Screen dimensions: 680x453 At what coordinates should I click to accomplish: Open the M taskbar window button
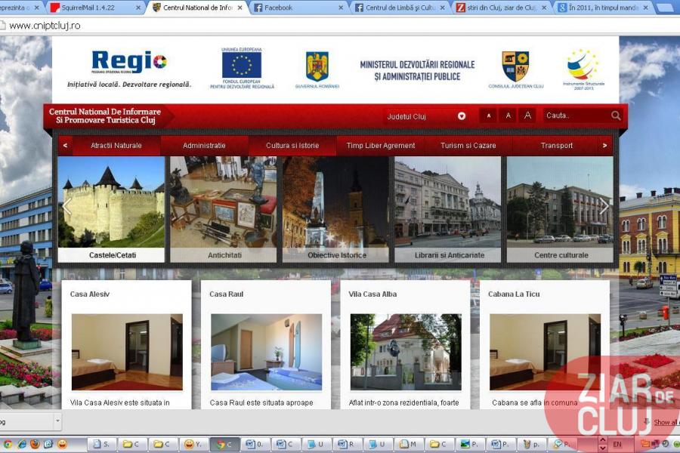point(409,444)
